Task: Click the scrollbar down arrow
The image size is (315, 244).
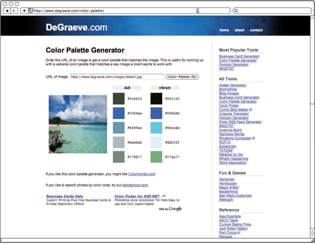Action: [x=313, y=235]
